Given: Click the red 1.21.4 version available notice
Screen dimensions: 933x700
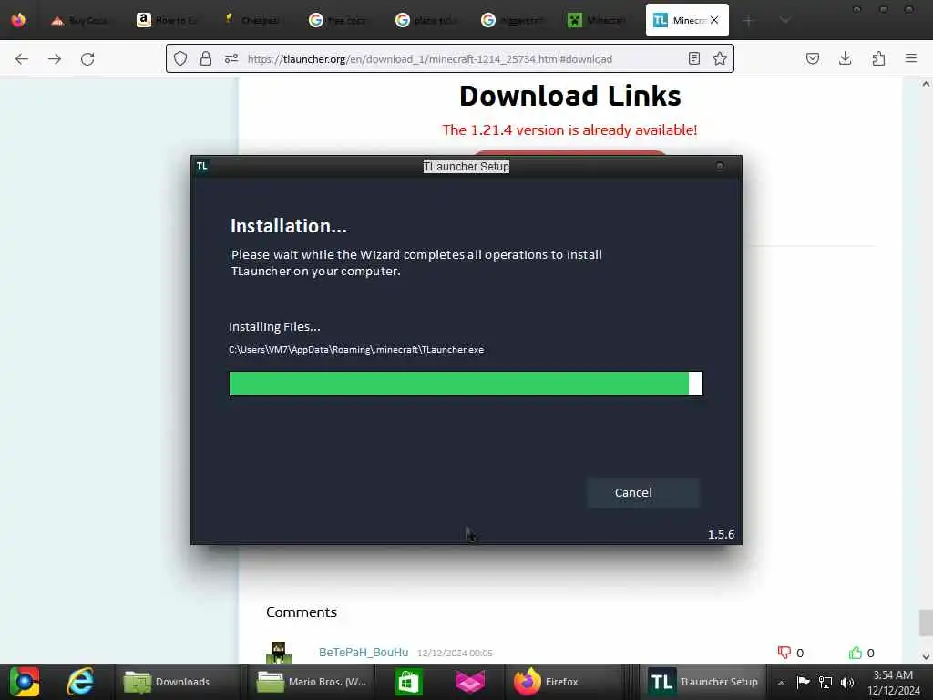Looking at the screenshot, I should click(569, 129).
